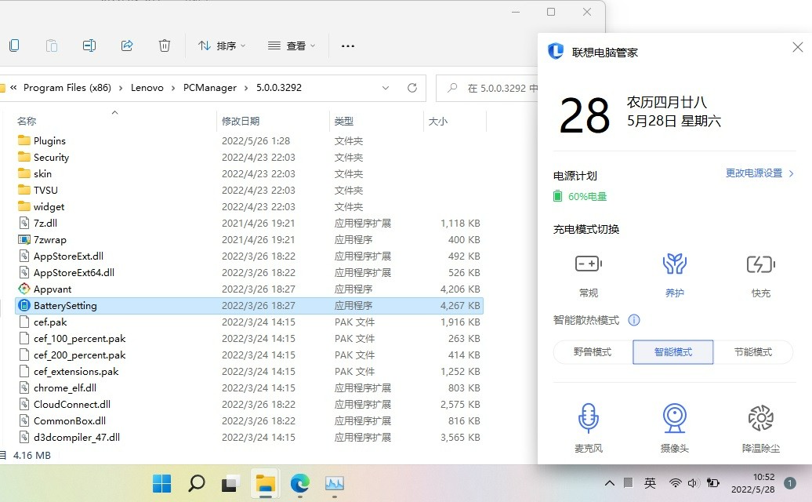Toggle the 摄像头 camera icon
812x502 pixels.
click(674, 418)
